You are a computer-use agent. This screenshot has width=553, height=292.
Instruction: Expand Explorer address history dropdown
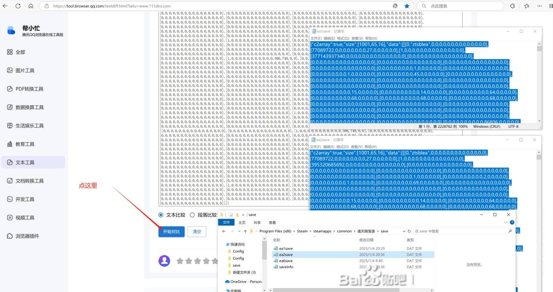404,231
